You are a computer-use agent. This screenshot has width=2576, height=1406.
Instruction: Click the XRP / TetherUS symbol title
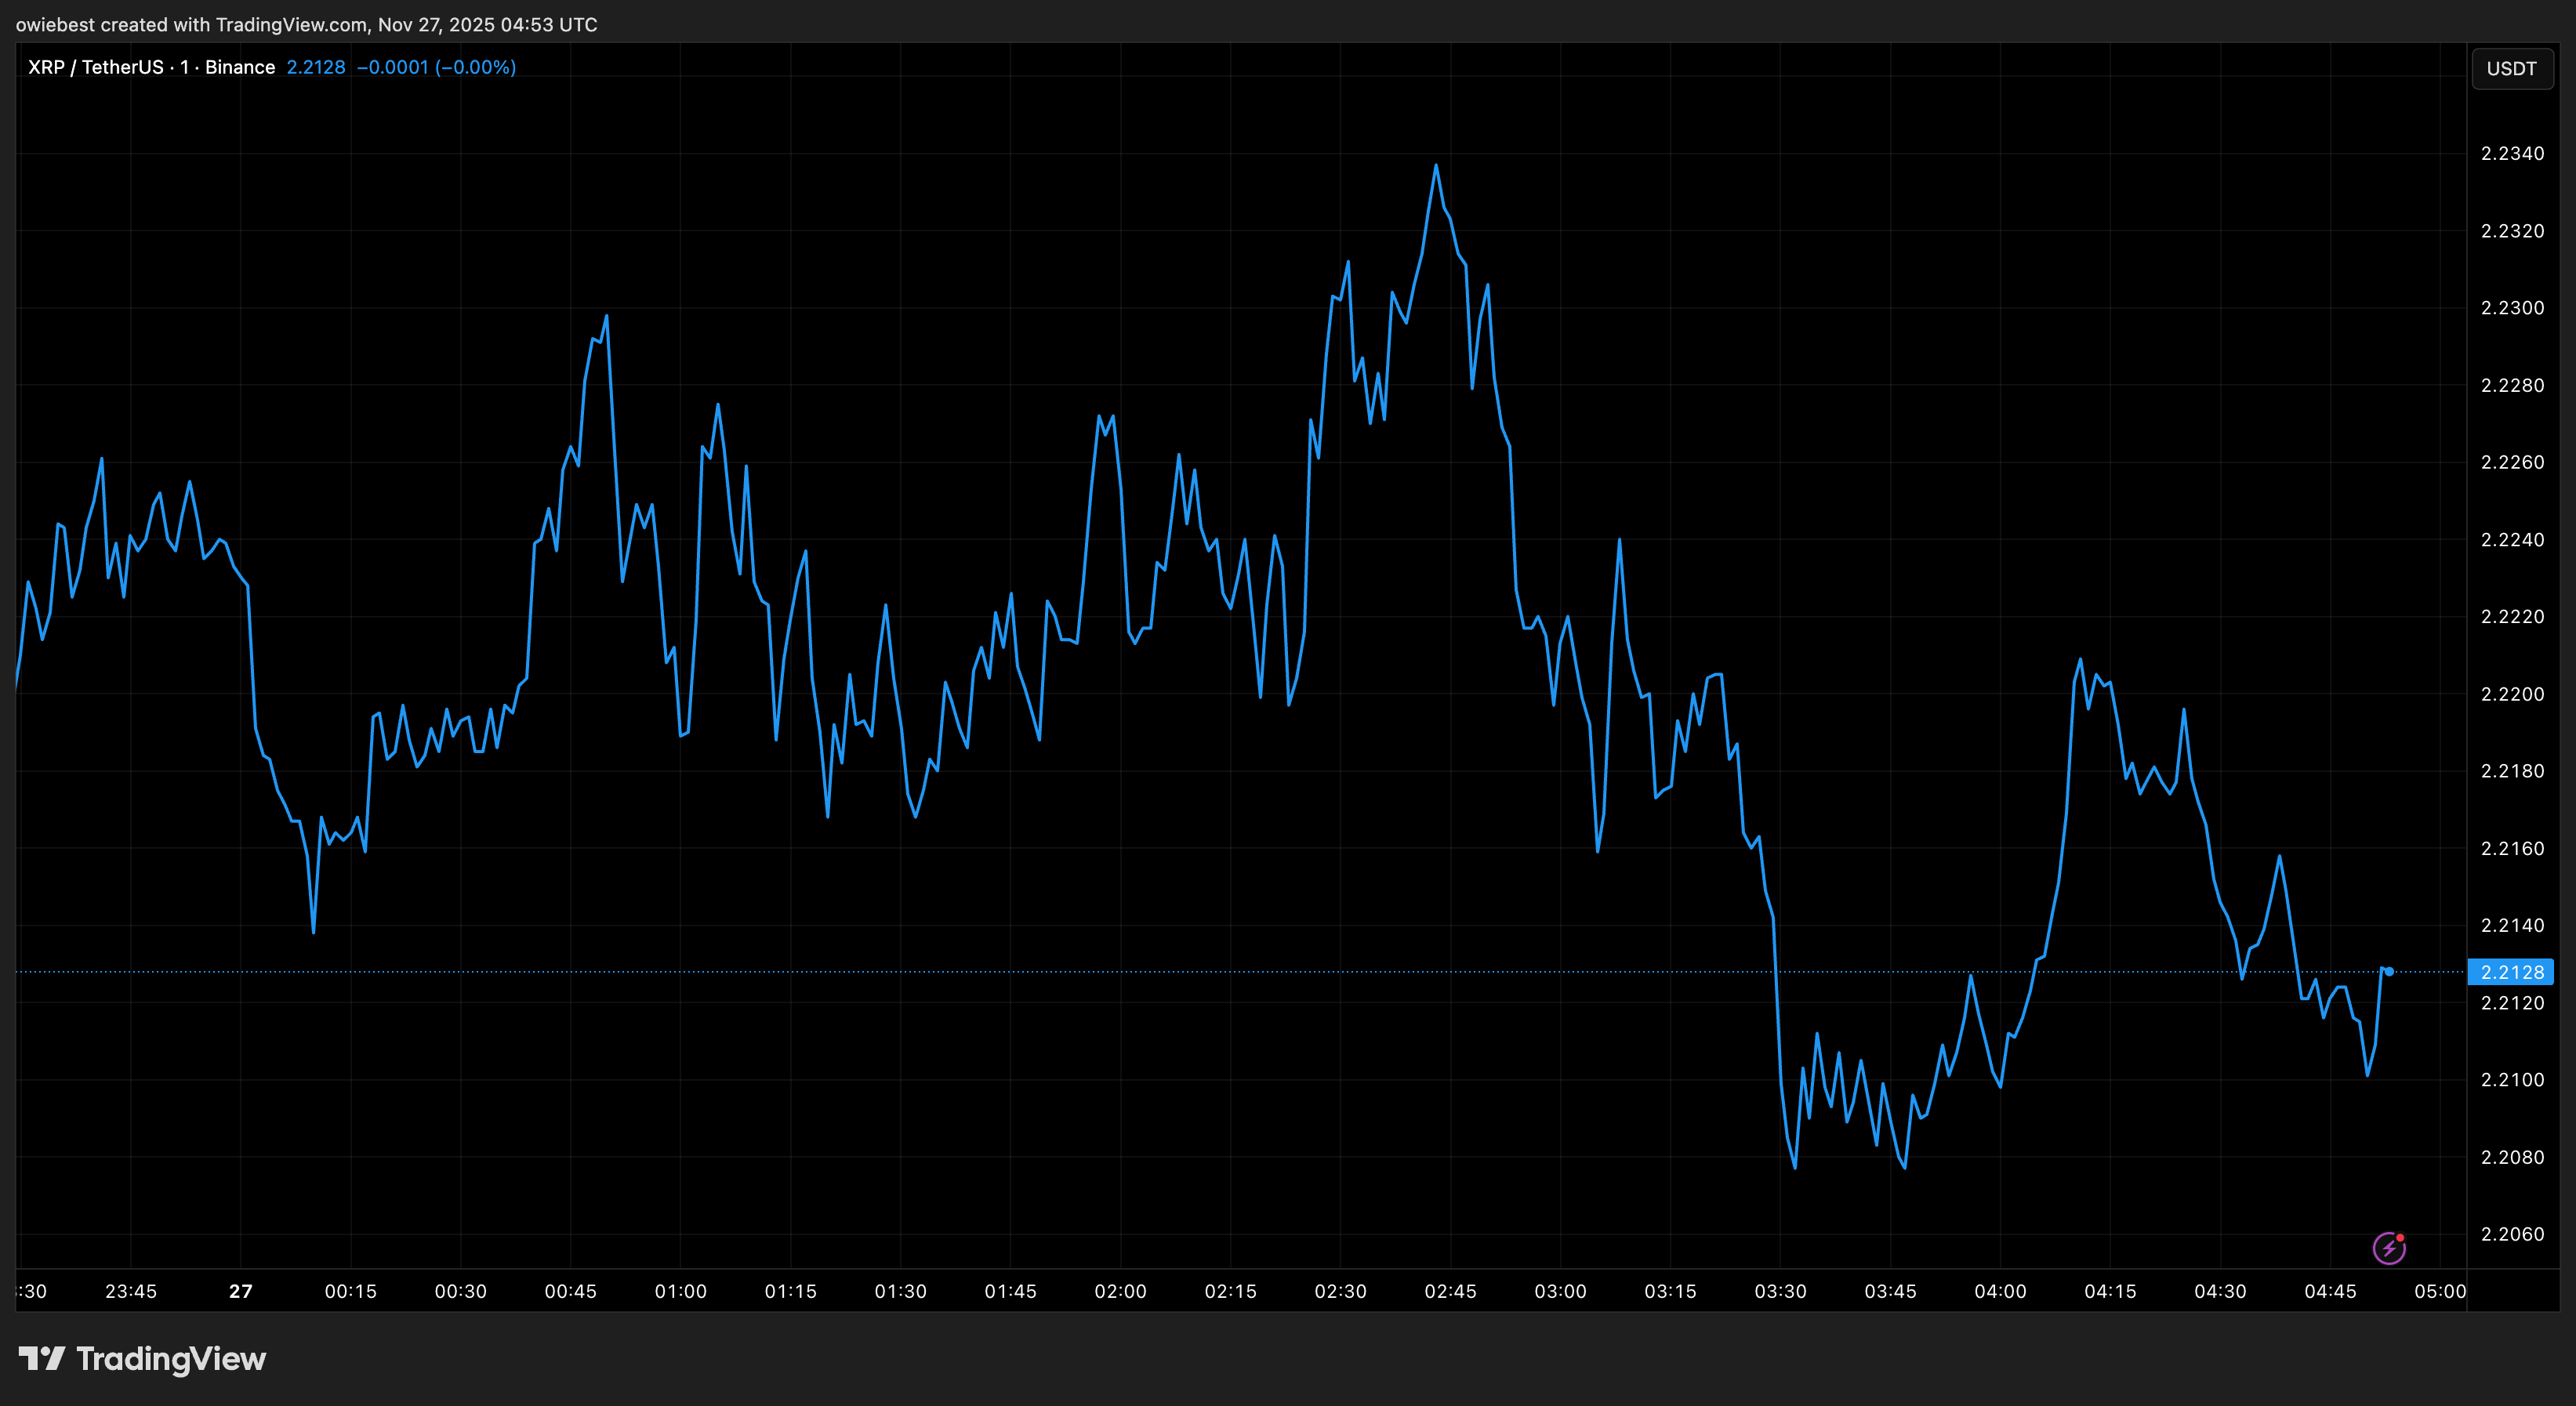[95, 67]
